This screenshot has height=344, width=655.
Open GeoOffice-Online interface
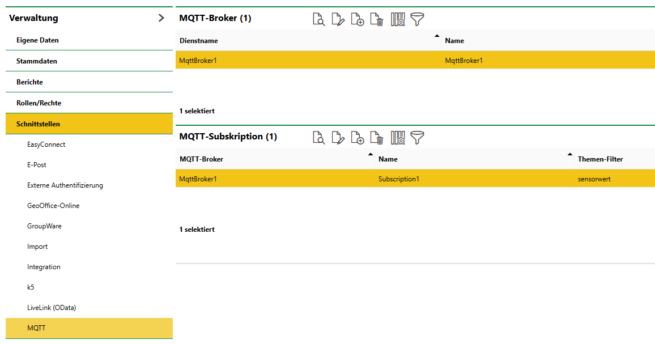coord(89,206)
